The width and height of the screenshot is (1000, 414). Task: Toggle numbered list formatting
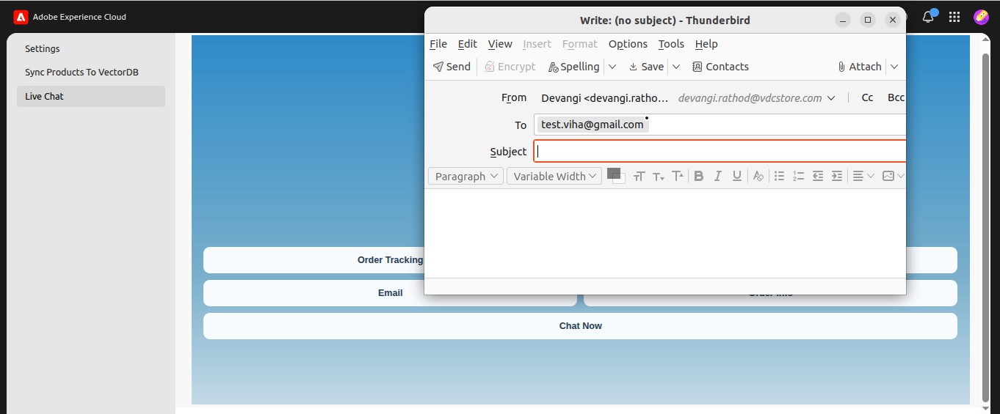[799, 176]
